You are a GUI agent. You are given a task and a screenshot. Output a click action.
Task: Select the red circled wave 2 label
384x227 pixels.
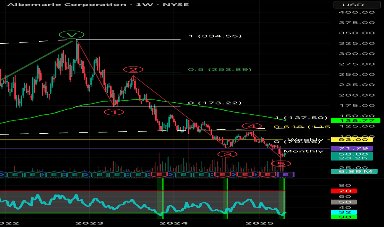[x=133, y=70]
